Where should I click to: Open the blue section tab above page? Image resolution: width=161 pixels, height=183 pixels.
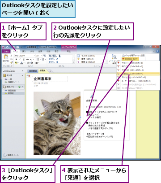[x=33, y=71]
